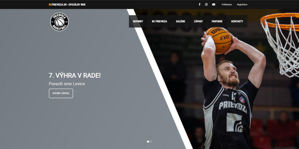Go to Prihlásenie login link

227,4
